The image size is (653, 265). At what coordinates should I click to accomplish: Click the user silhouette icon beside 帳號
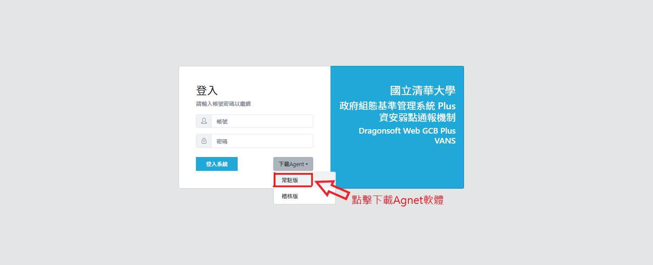tap(204, 121)
